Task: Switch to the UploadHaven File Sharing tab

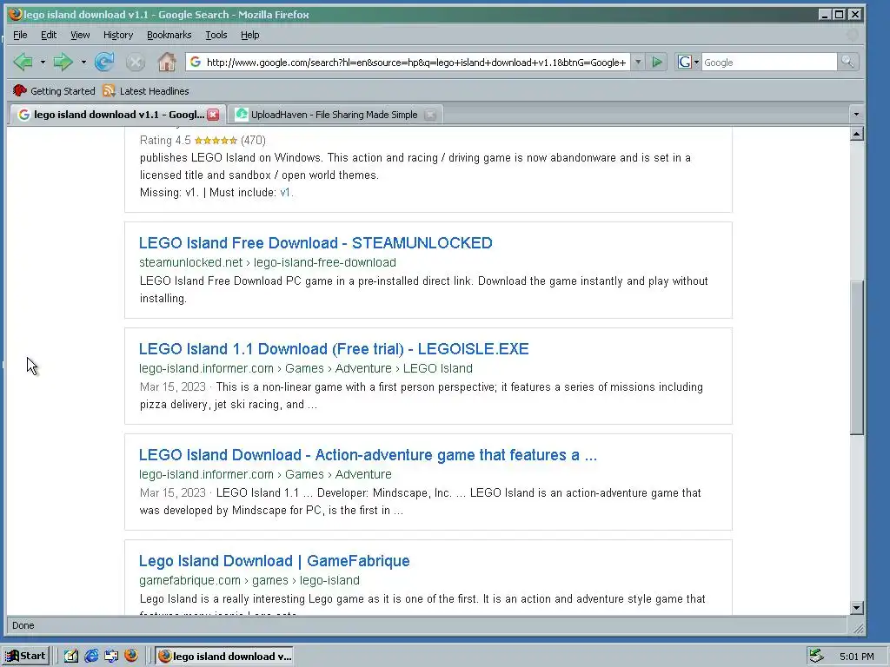Action: (x=335, y=115)
